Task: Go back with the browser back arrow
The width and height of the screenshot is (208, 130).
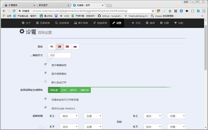Action: coord(4,11)
